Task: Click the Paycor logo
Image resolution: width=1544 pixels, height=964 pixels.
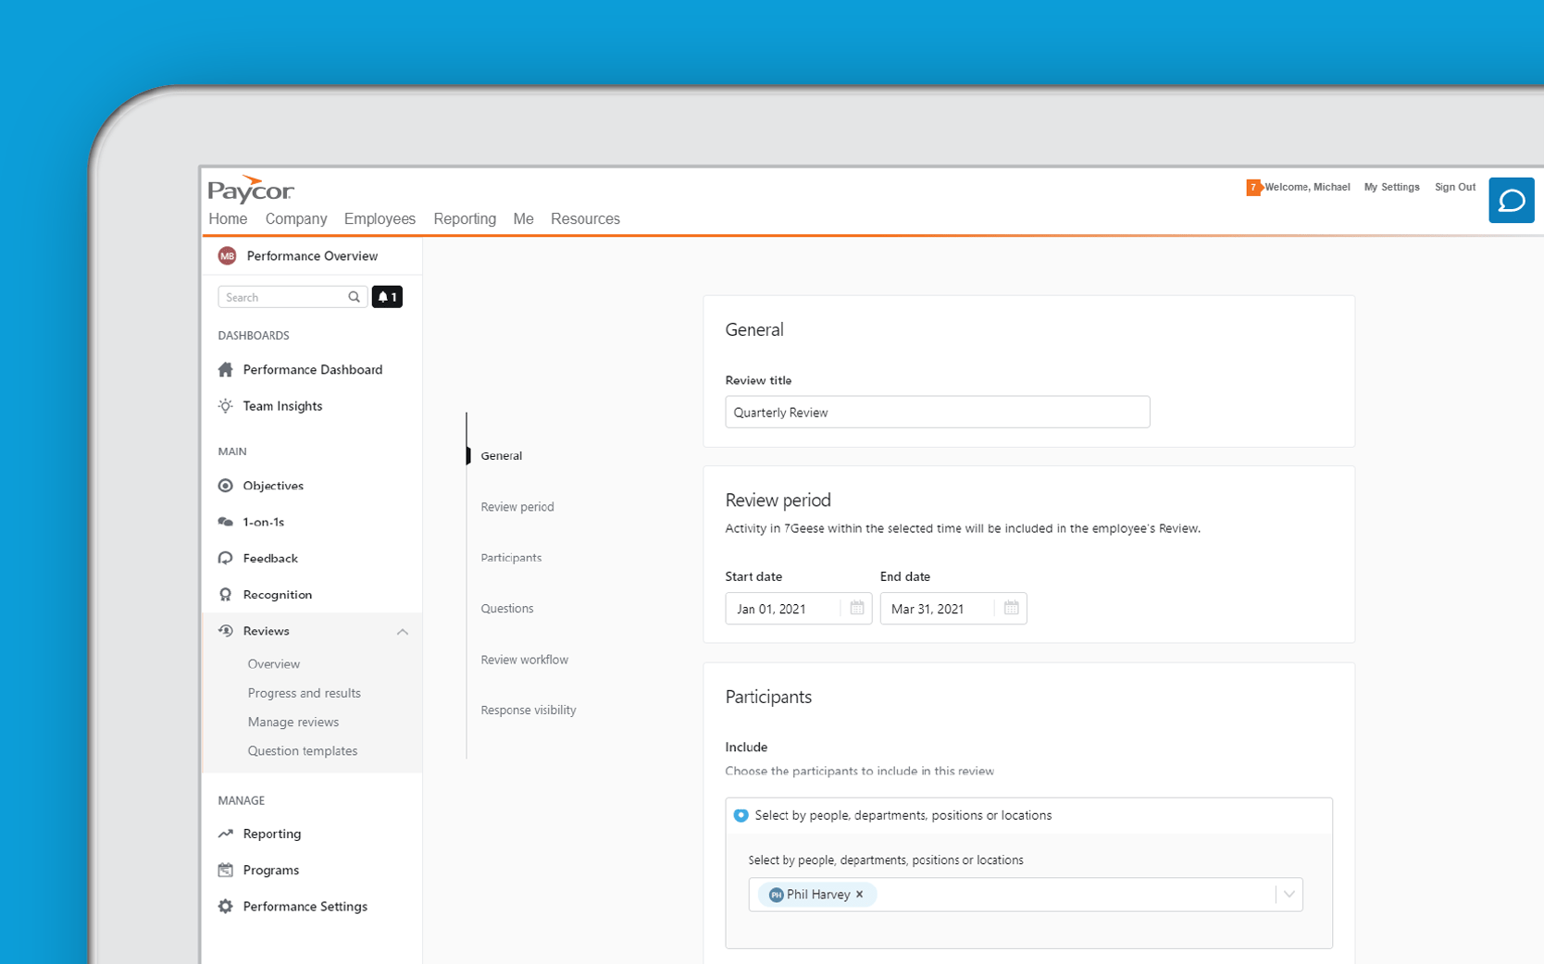Action: pyautogui.click(x=251, y=189)
